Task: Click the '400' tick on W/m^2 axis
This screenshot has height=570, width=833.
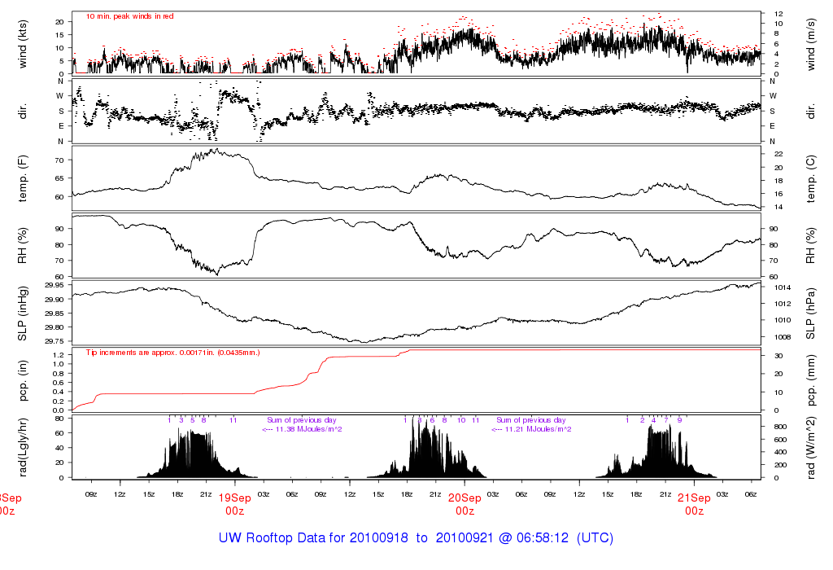Action: point(780,453)
